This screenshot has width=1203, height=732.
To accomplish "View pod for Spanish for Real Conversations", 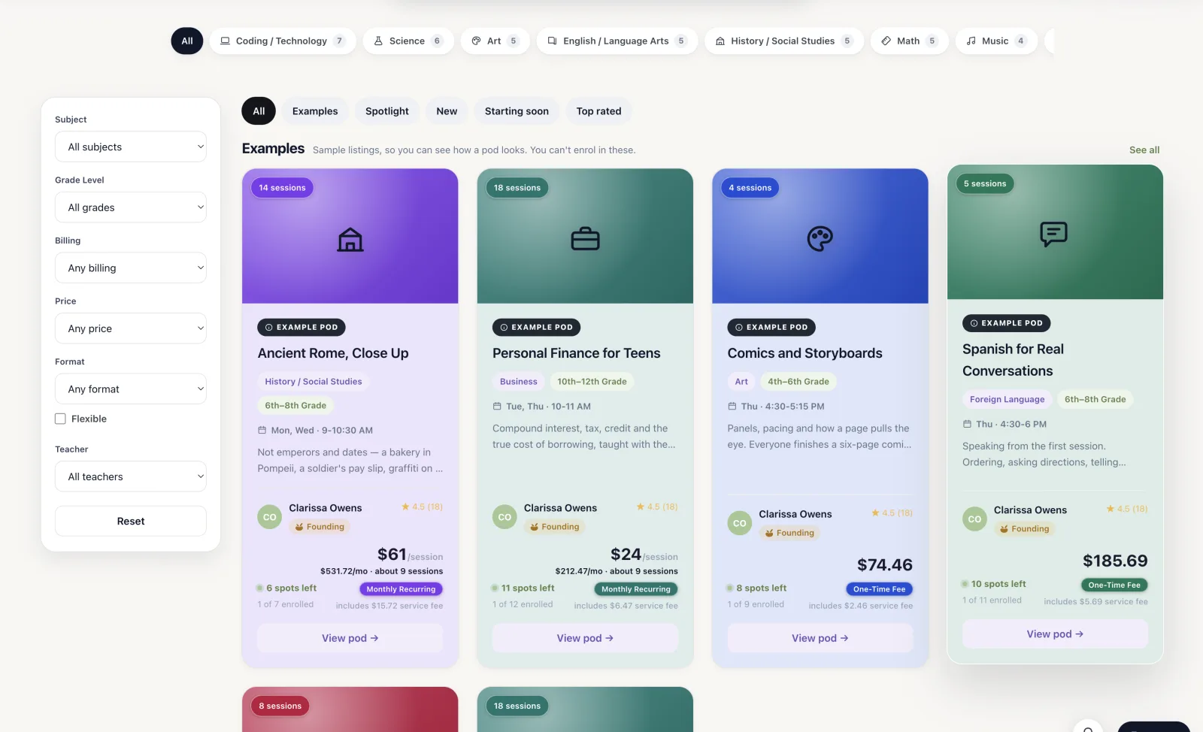I will tap(1055, 634).
